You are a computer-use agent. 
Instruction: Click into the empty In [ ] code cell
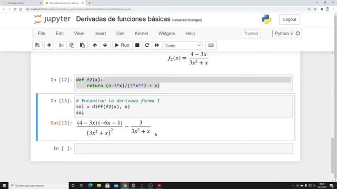pos(184,149)
